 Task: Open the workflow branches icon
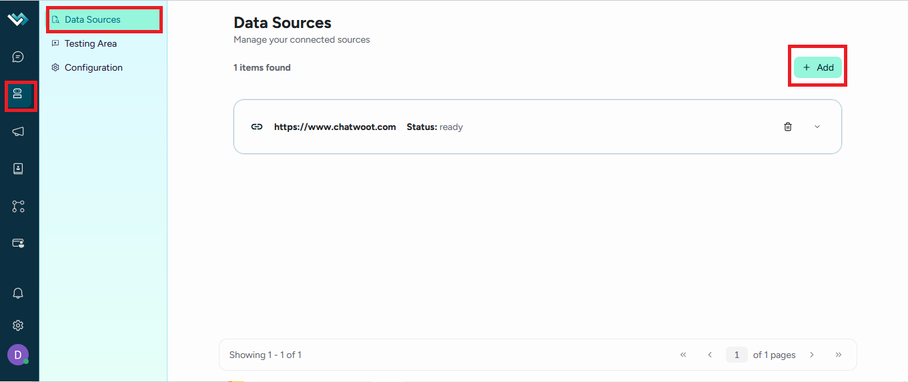pyautogui.click(x=18, y=206)
